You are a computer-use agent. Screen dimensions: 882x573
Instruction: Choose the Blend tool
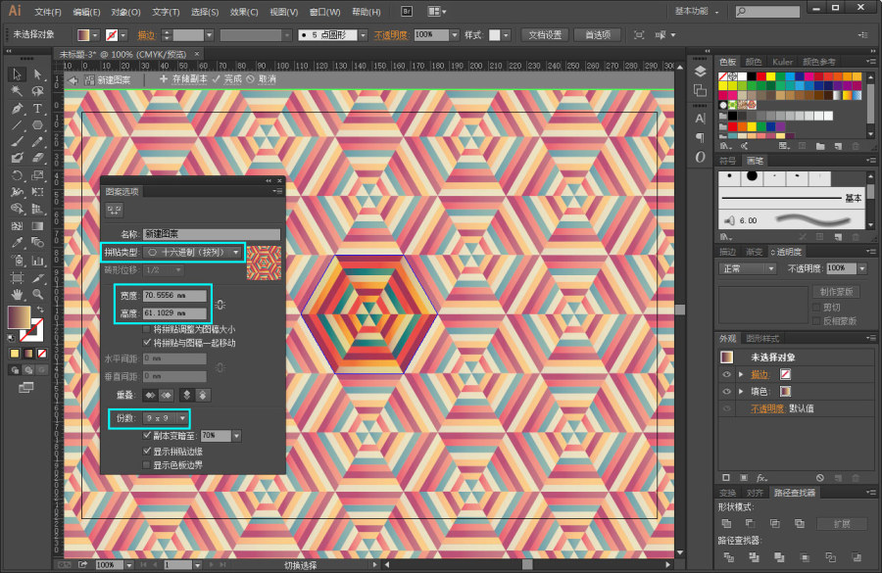[37, 243]
